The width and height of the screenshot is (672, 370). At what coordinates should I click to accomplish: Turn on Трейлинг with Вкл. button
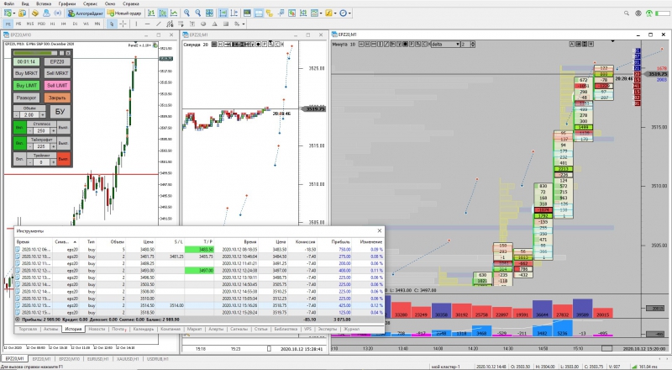19,159
